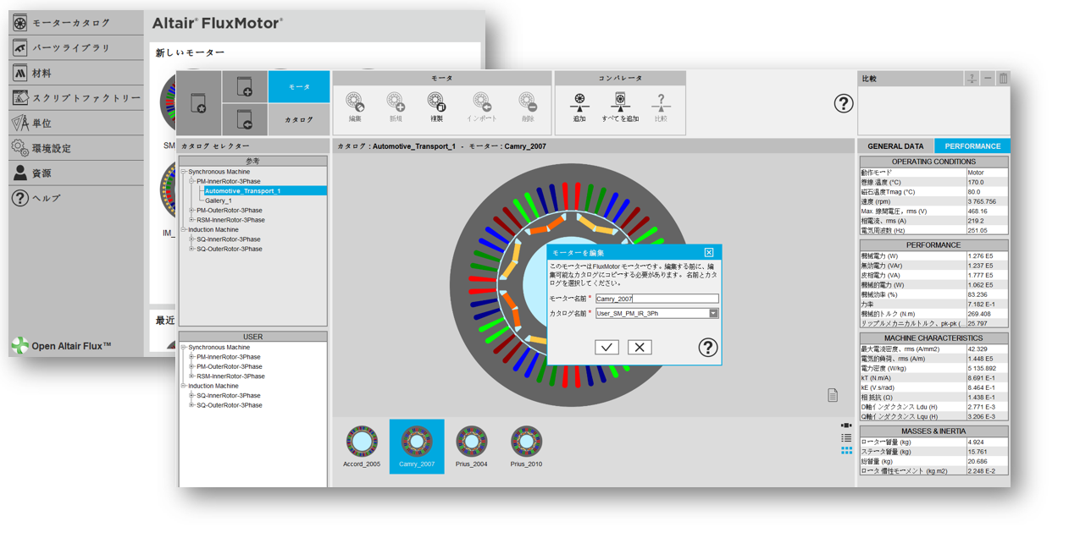Click the すべてを追加 add-all icon

click(x=620, y=103)
